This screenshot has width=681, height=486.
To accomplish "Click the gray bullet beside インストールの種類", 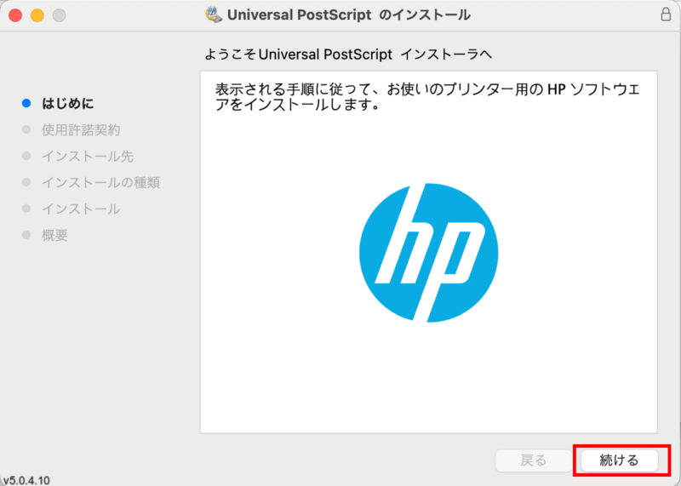I will (x=26, y=183).
